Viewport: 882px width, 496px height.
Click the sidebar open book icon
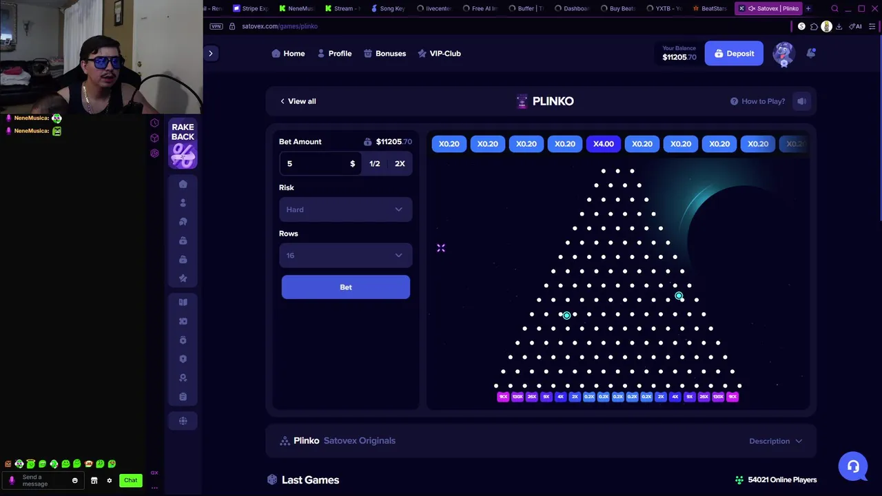coord(183,302)
